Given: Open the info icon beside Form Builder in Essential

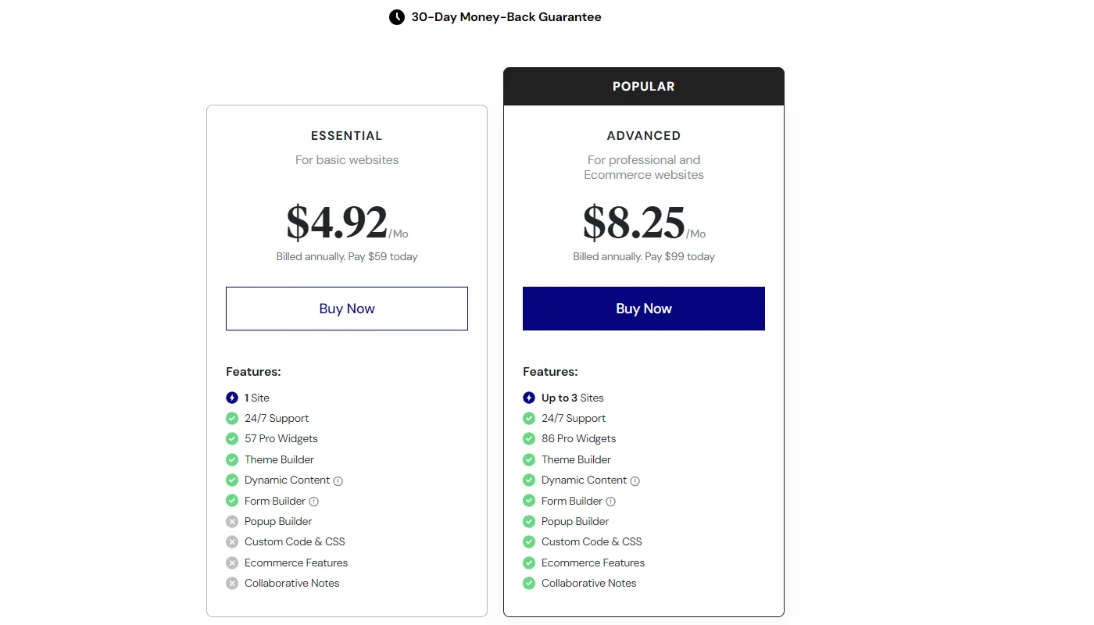Looking at the screenshot, I should (314, 501).
